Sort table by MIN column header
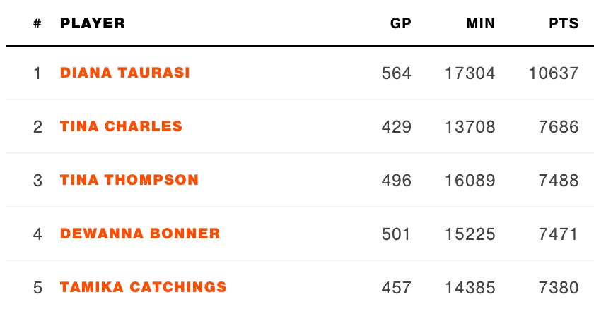This screenshot has width=594, height=309. coord(480,23)
